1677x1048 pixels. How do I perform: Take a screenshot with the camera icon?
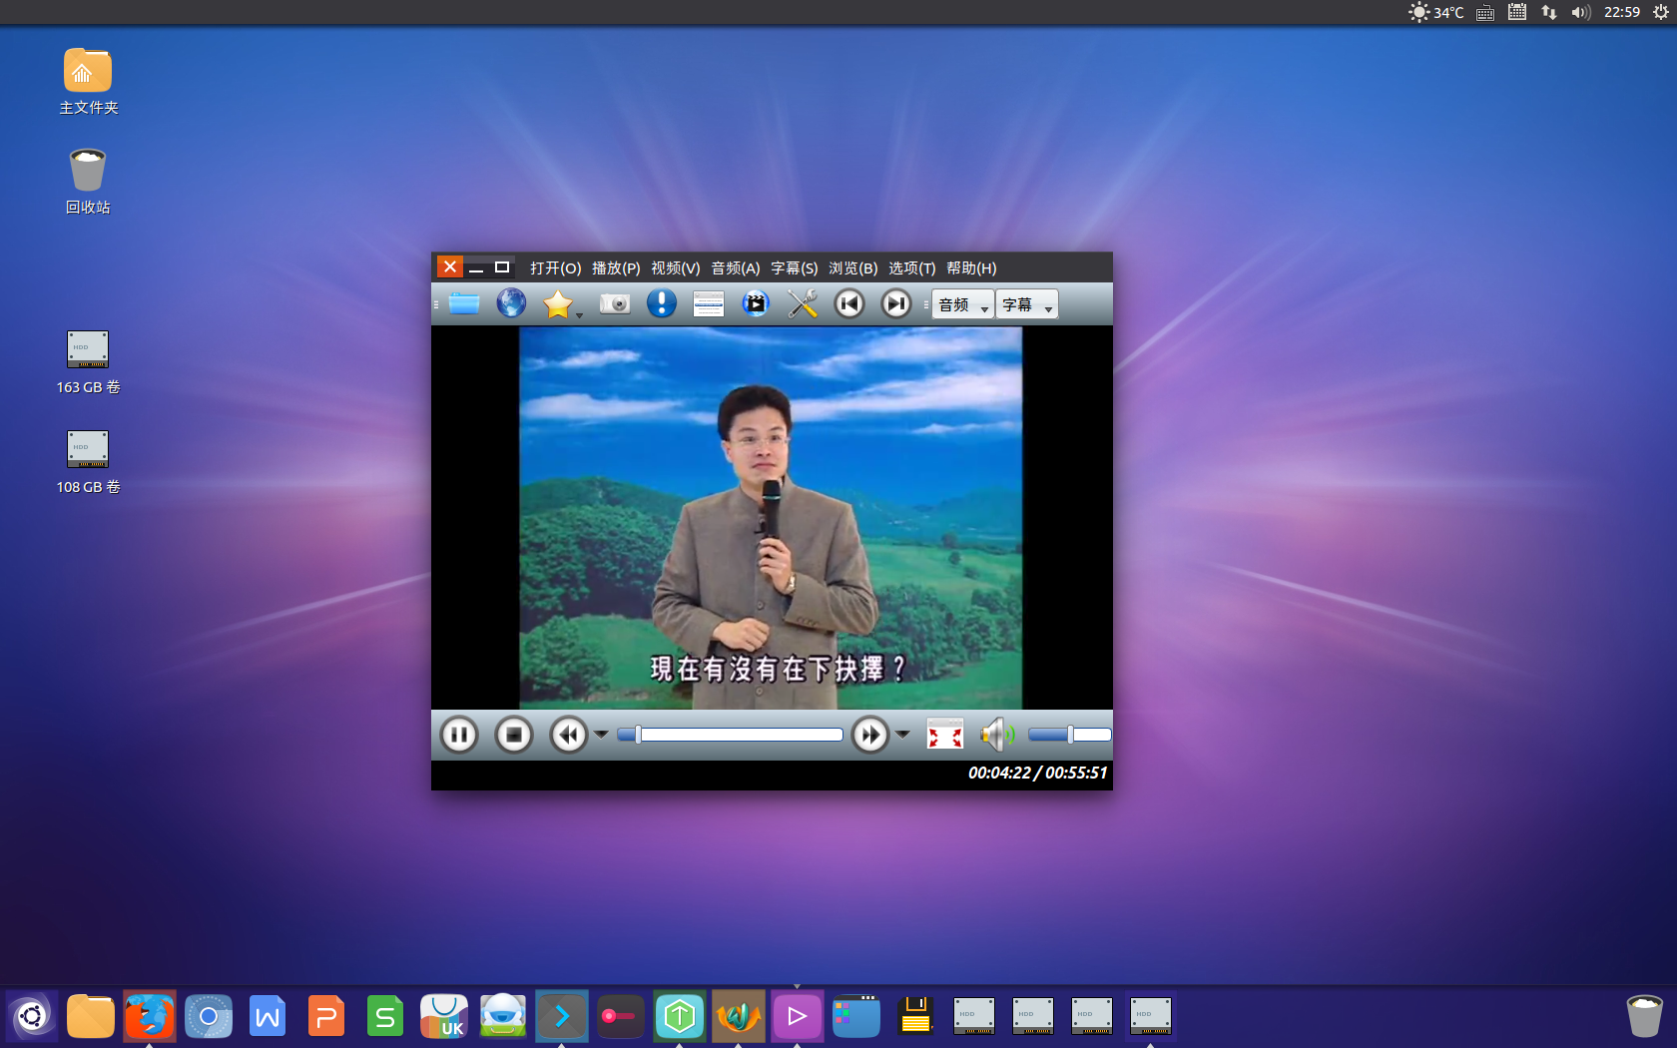pyautogui.click(x=615, y=303)
